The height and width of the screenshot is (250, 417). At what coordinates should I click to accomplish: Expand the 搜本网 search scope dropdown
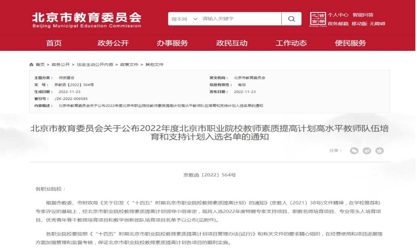[x=184, y=19]
